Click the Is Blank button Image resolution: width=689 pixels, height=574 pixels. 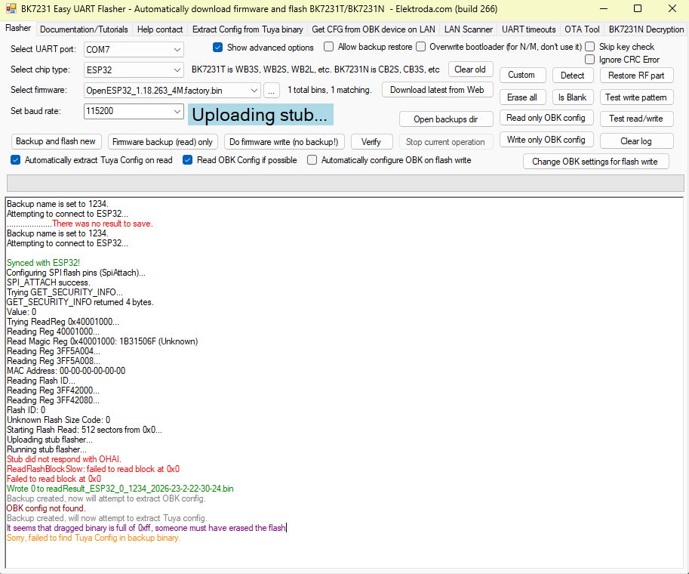pyautogui.click(x=573, y=97)
